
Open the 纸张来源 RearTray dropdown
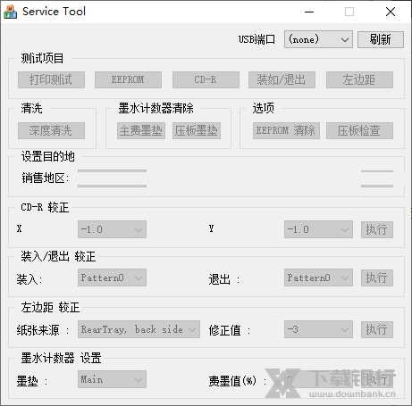pyautogui.click(x=139, y=329)
